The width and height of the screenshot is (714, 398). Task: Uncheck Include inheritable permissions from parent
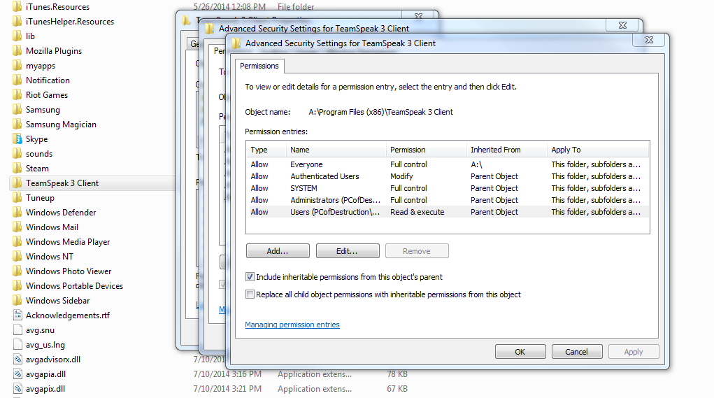(x=250, y=277)
